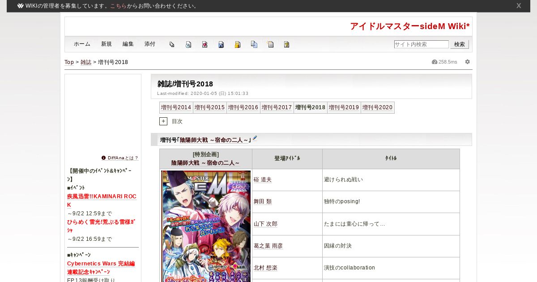
Task: Click the 演技のcollaboration title cell
Action: [x=391, y=268]
